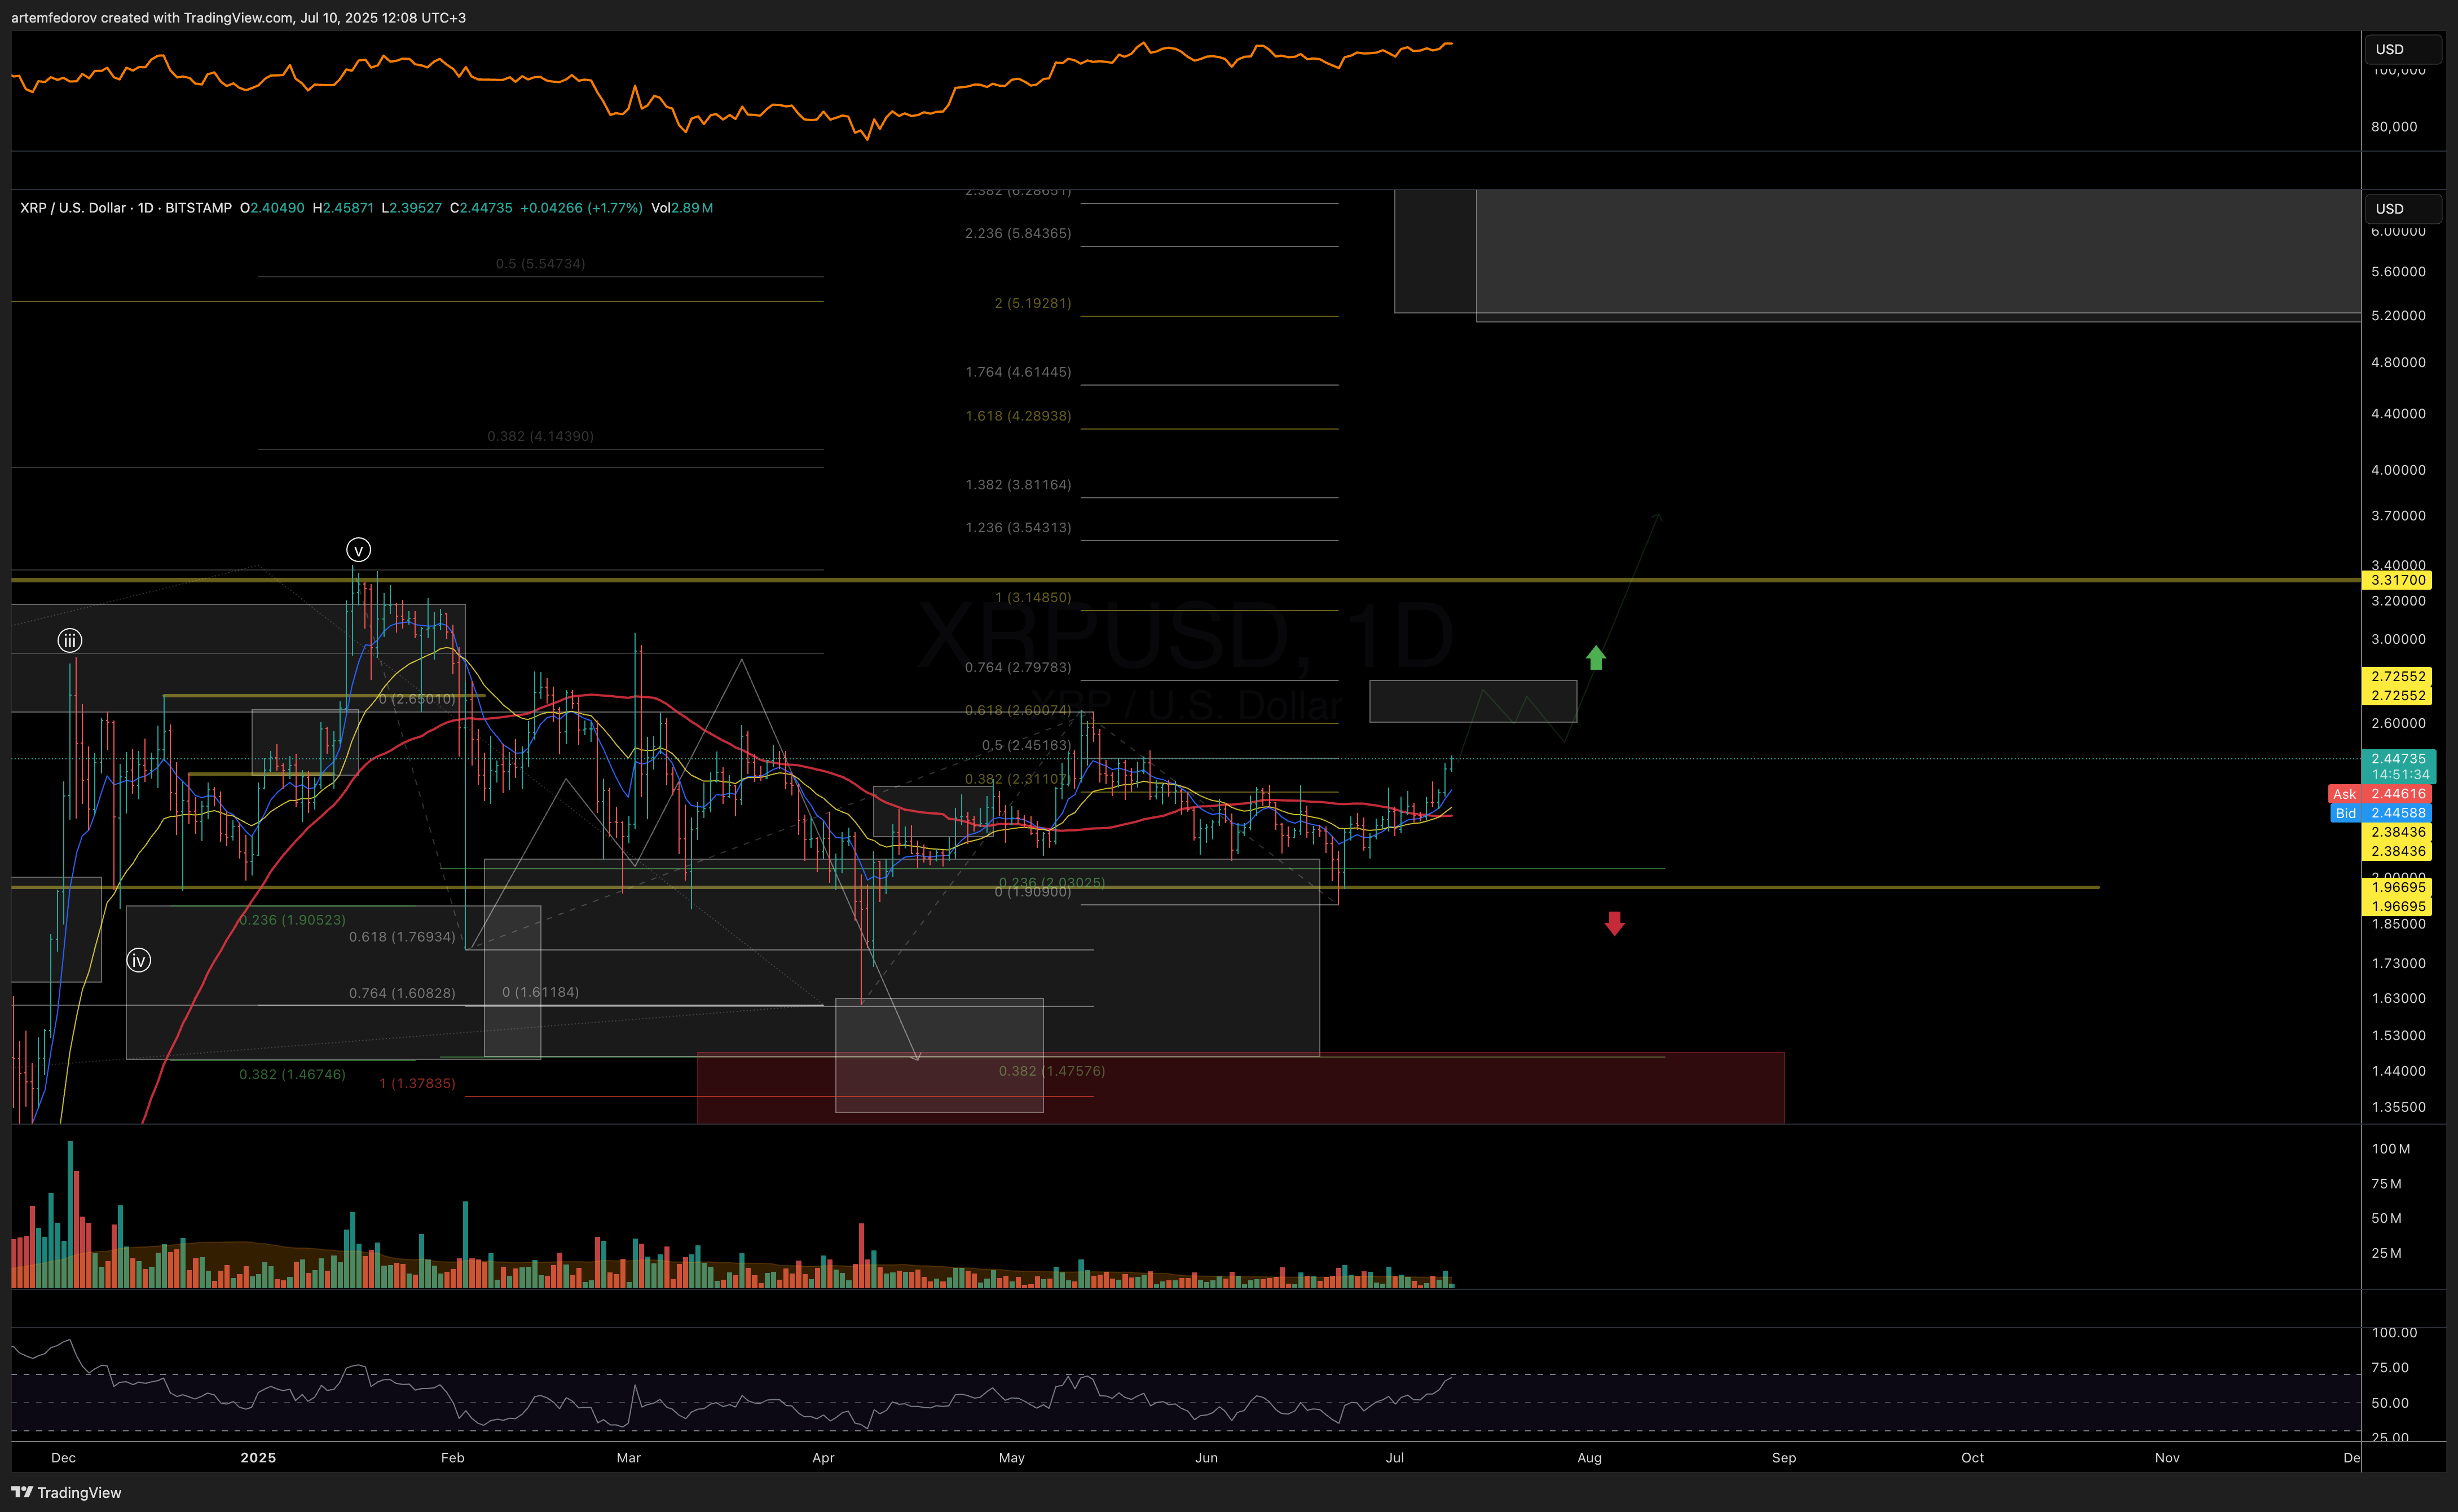Select the Fib label 2.236 (5.84365)

click(1017, 233)
